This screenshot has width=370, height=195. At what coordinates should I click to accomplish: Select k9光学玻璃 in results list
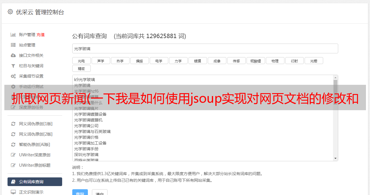(x=84, y=80)
